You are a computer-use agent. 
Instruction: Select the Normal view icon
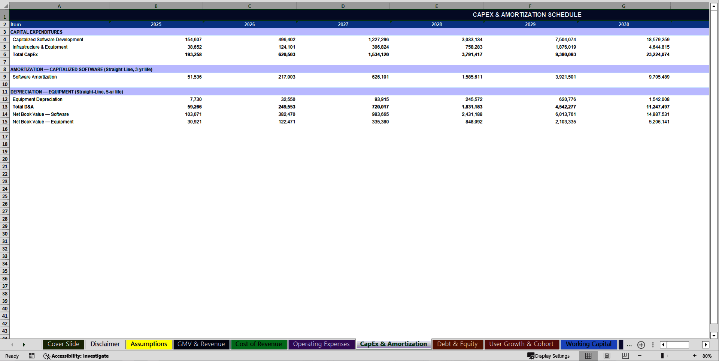588,356
